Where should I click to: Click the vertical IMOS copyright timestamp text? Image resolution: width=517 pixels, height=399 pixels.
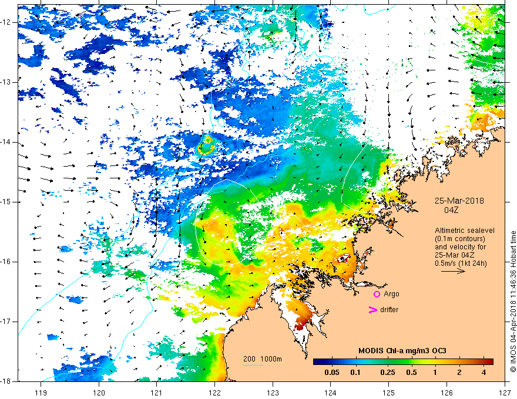coord(513,301)
